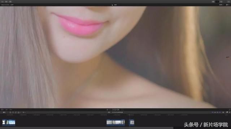Open the edit tool selection dropdown

pos(24,112)
